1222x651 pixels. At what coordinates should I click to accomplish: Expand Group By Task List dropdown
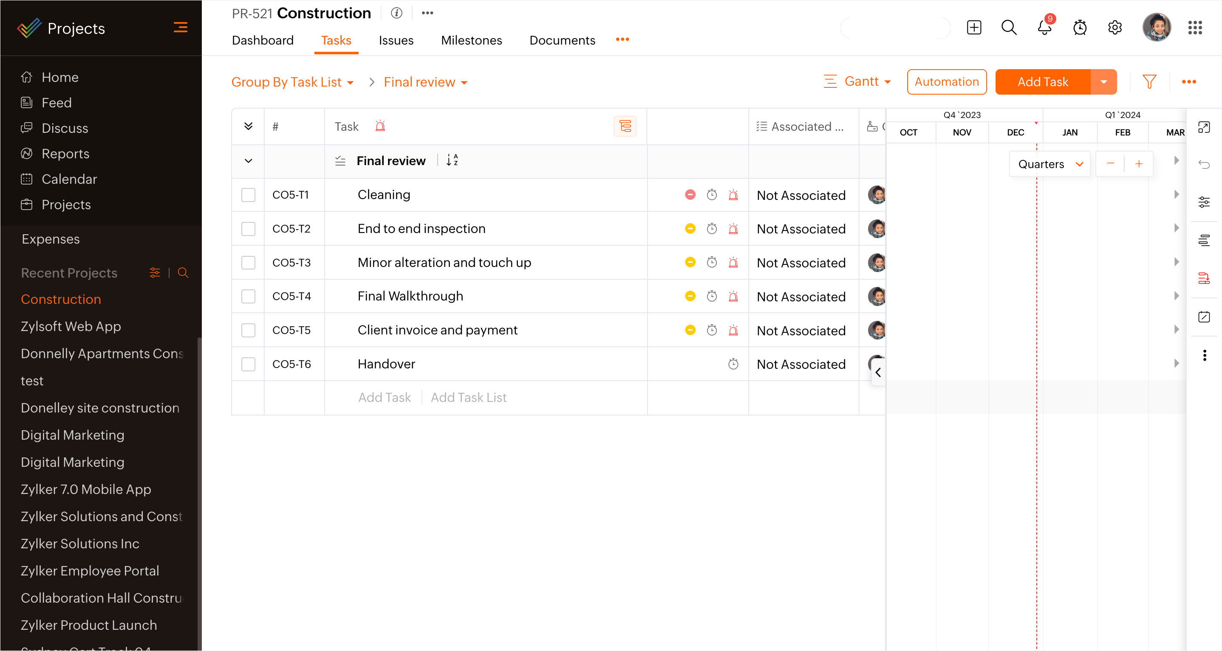[x=292, y=82]
